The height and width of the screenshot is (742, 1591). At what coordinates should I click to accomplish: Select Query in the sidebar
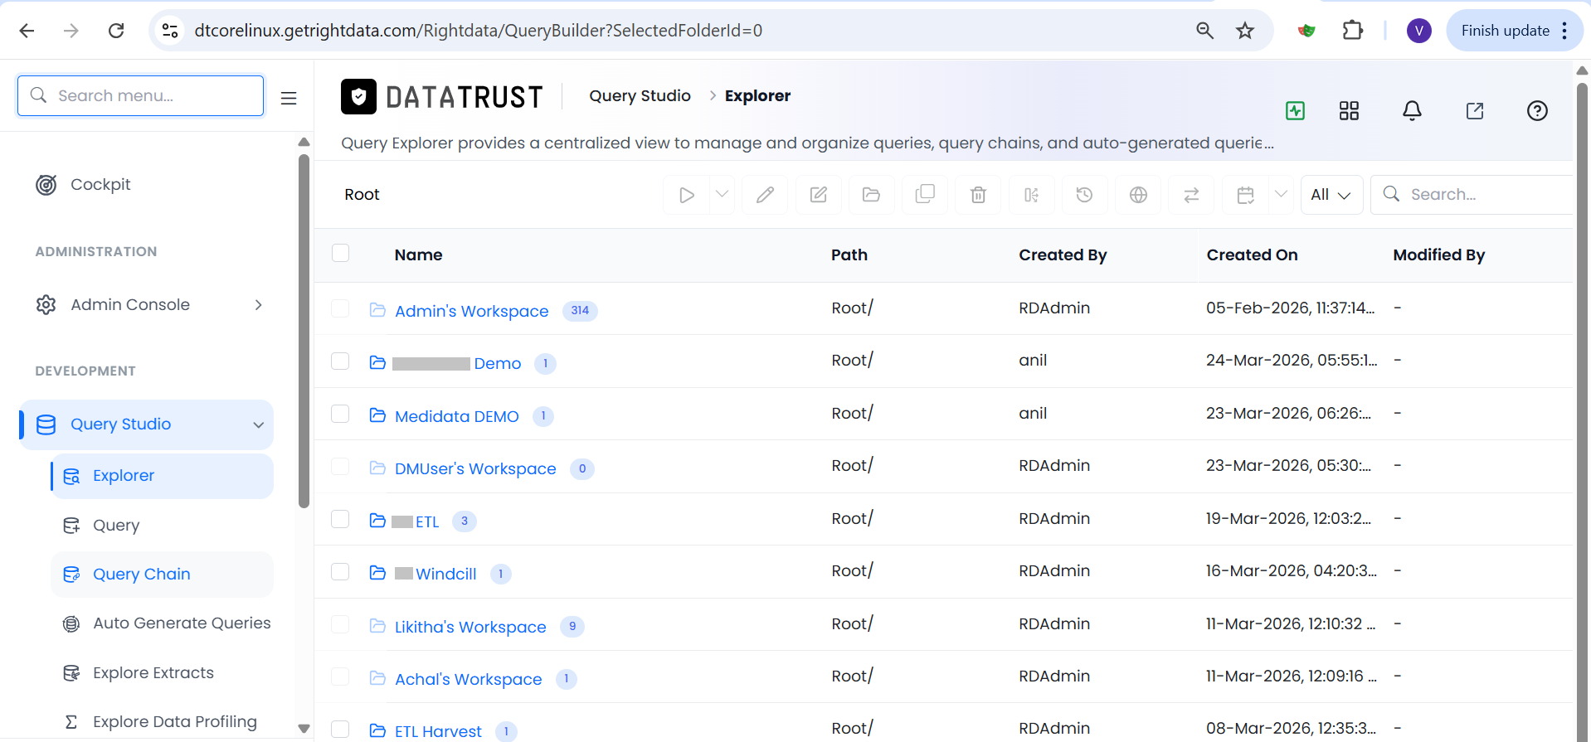[116, 526]
